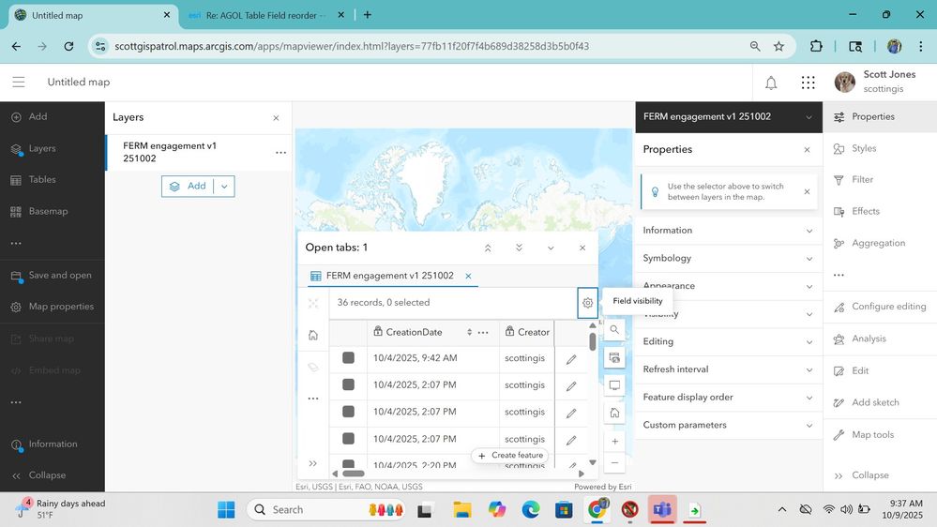Image resolution: width=937 pixels, height=527 pixels.
Task: Click Add in the dark left sidebar
Action: (29, 117)
